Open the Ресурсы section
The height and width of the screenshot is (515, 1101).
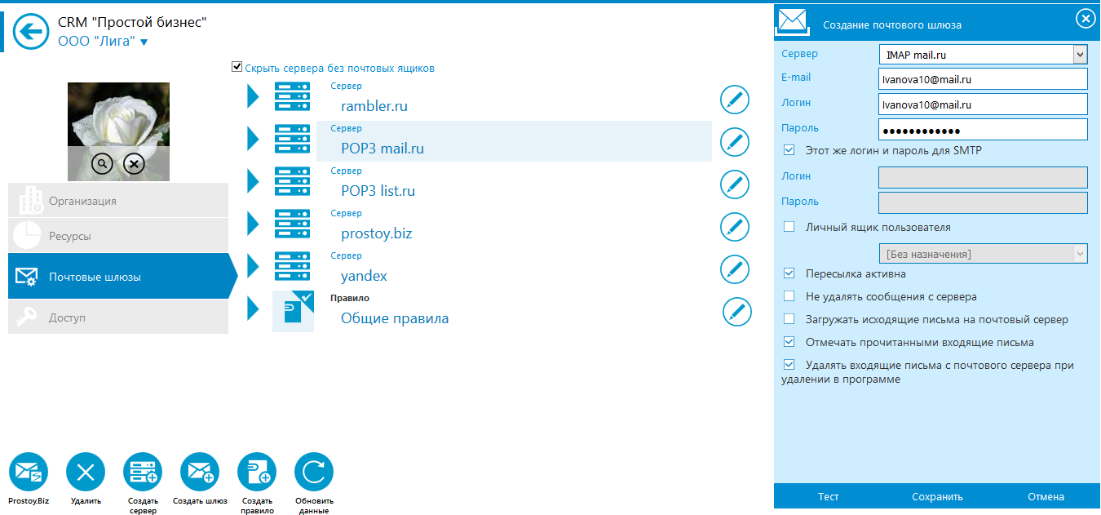(x=118, y=235)
